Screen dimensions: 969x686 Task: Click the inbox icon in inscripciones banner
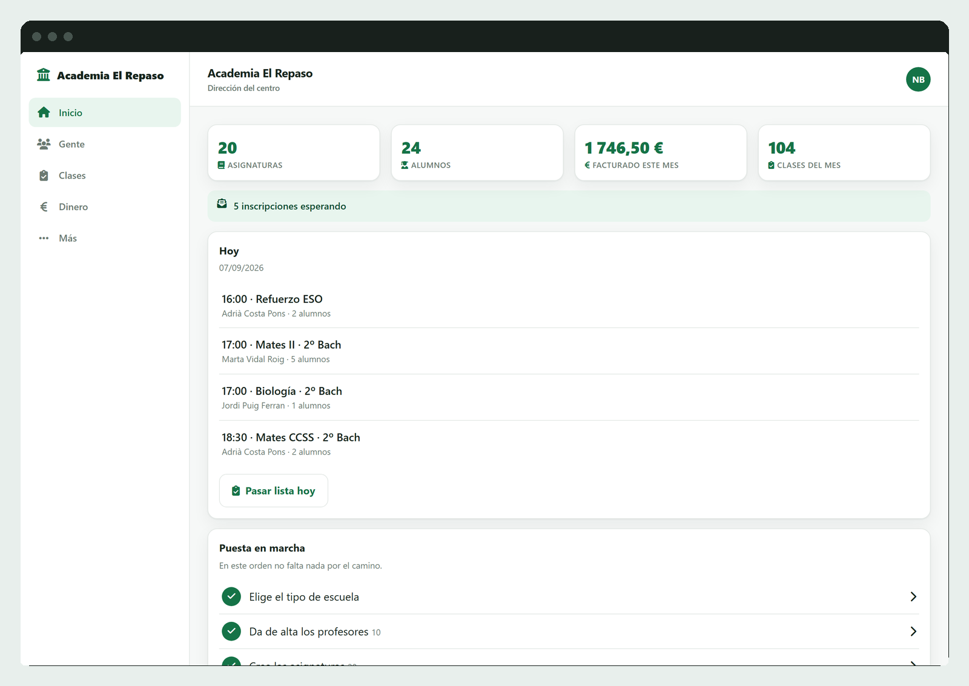tap(222, 203)
